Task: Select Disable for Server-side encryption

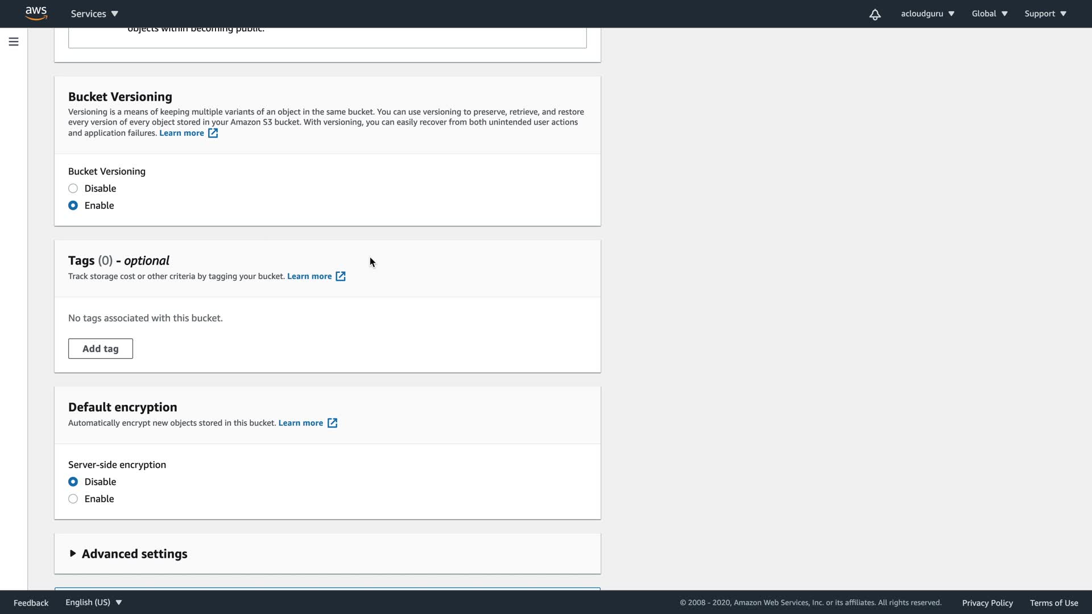Action: (73, 482)
